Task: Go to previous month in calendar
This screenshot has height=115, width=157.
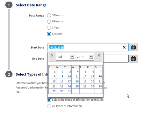Action: [52, 55]
